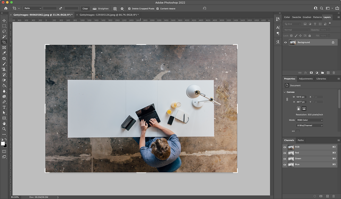
Task: Switch to the Adjustments tab
Action: pyautogui.click(x=306, y=79)
